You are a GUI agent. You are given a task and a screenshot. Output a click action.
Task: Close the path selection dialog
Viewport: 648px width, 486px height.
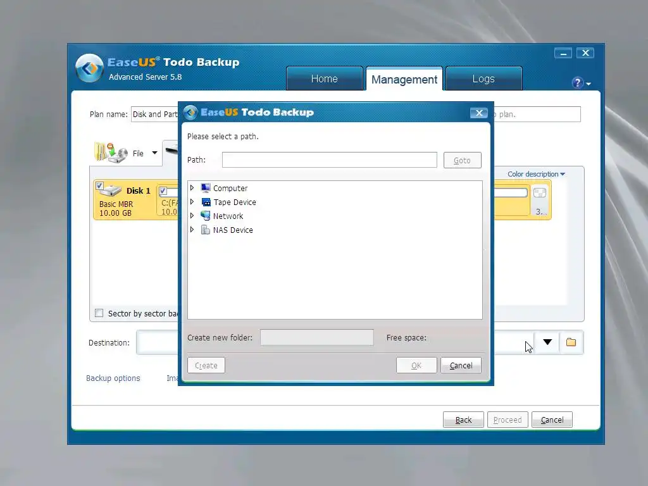pyautogui.click(x=479, y=113)
